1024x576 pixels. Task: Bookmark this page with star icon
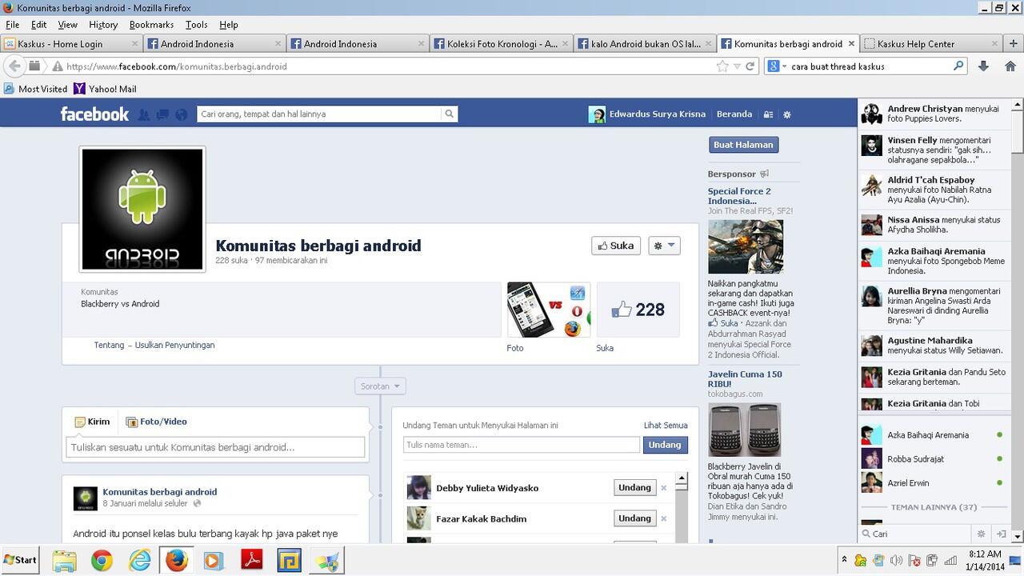point(723,66)
